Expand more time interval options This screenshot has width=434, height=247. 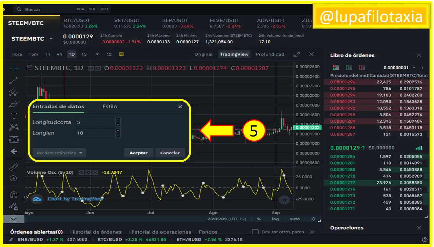97,54
